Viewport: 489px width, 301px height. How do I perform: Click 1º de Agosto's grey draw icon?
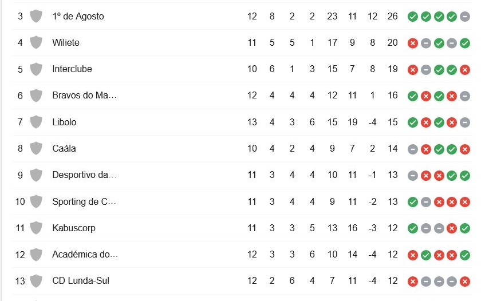pos(465,17)
